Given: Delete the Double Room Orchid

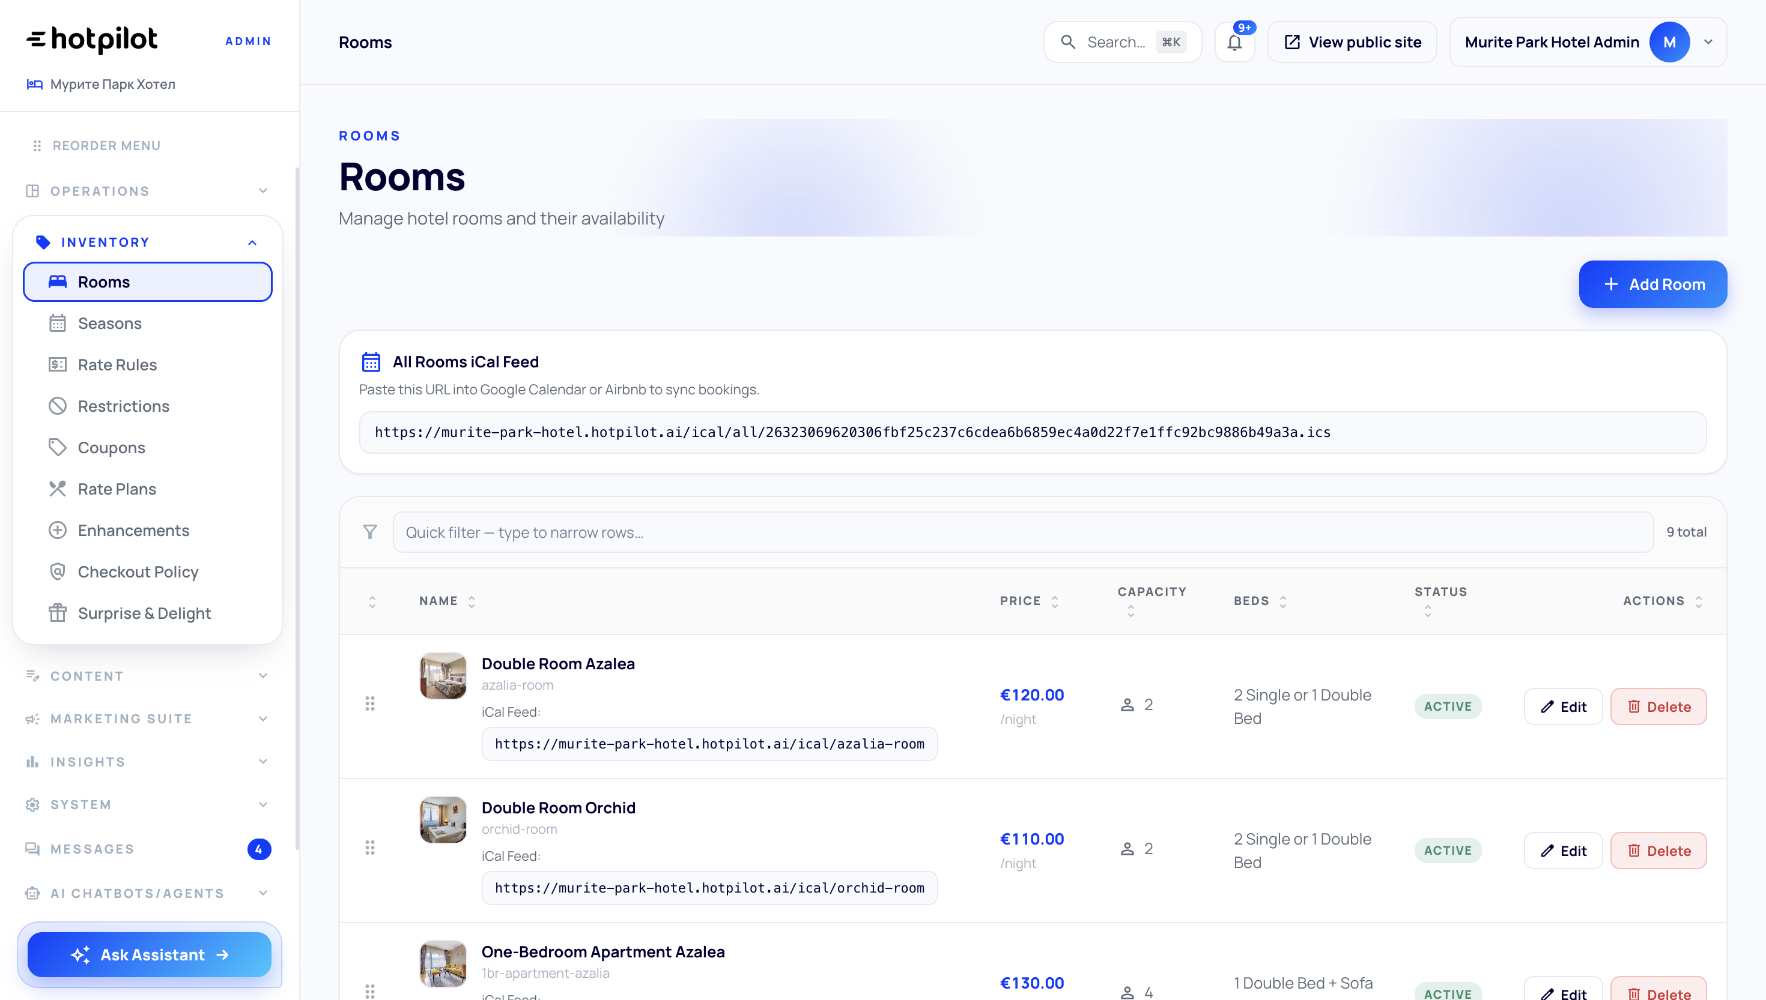Looking at the screenshot, I should tap(1658, 851).
